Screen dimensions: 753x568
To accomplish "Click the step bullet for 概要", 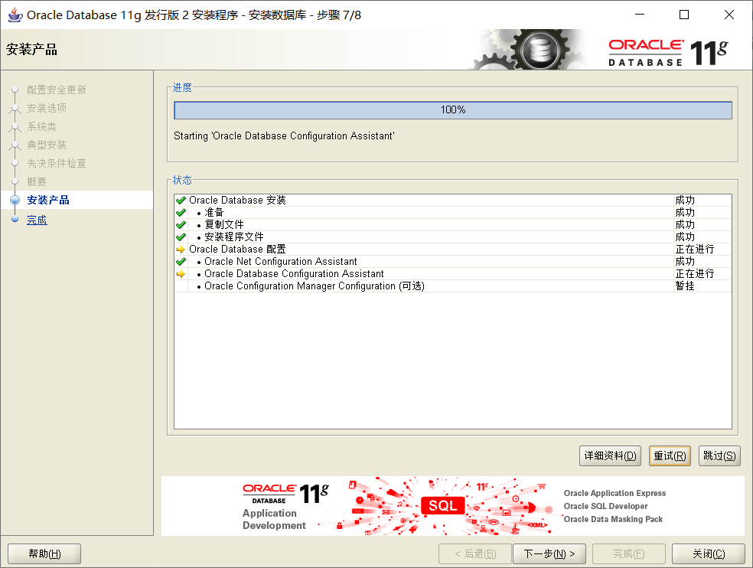I will pos(15,181).
